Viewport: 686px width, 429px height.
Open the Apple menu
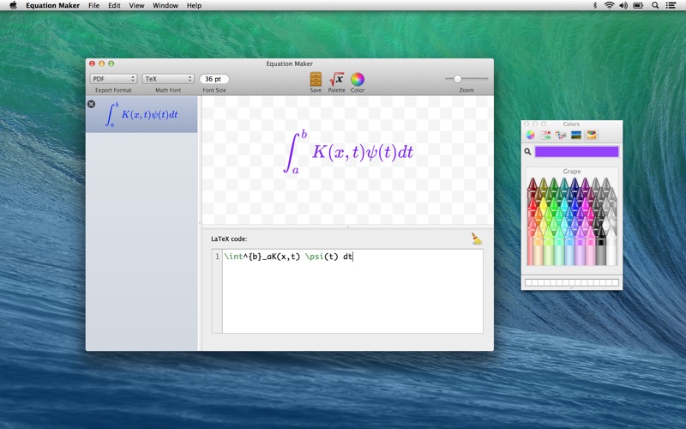click(13, 5)
